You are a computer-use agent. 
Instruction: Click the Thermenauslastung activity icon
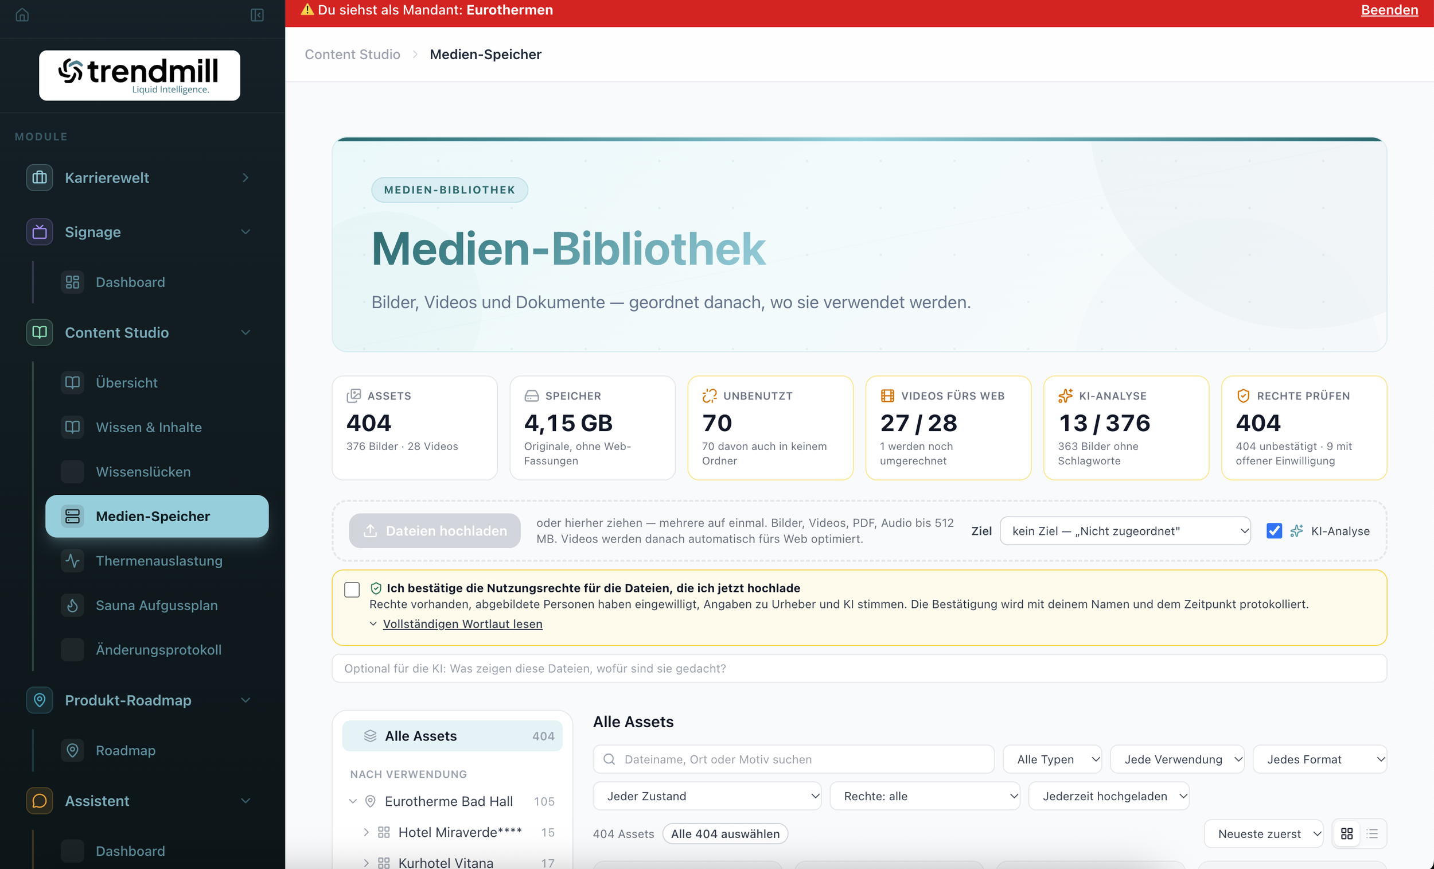pyautogui.click(x=73, y=561)
